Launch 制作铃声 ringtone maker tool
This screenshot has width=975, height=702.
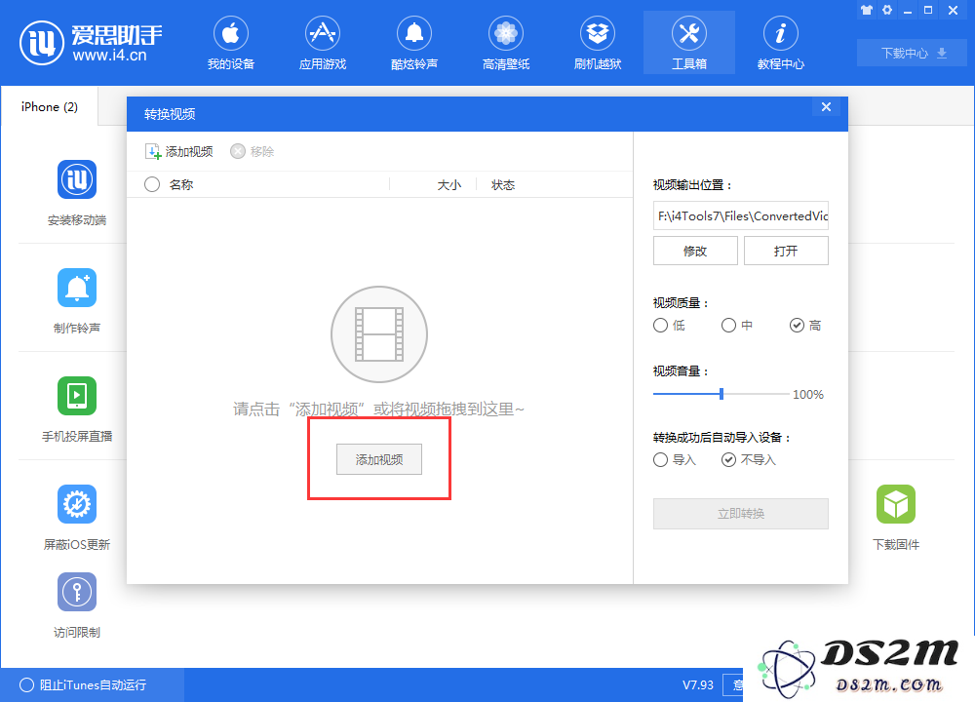(77, 301)
